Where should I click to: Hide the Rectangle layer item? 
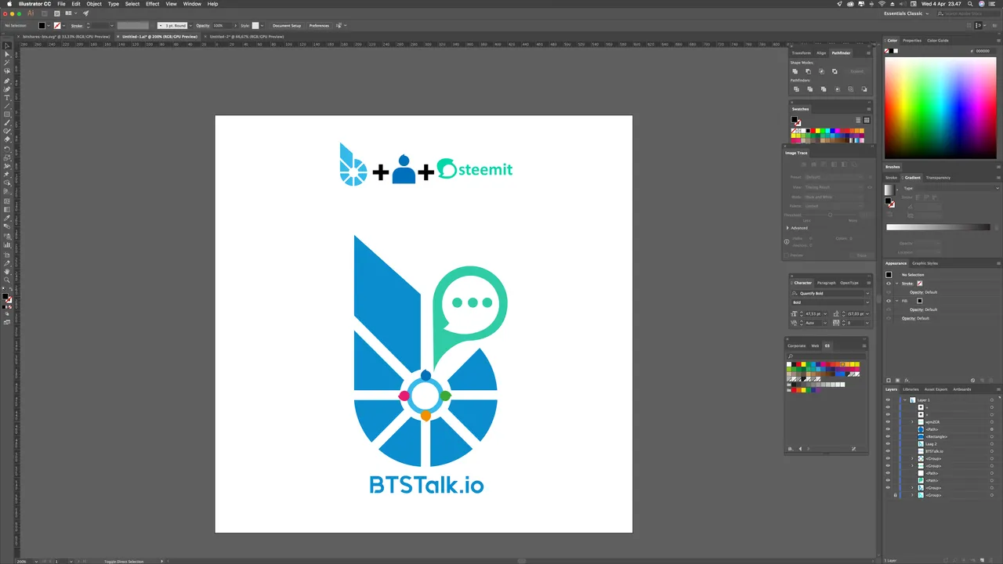pyautogui.click(x=888, y=436)
